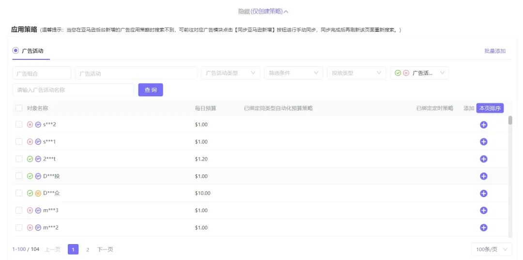Click the 对象名称 column header

point(37,108)
